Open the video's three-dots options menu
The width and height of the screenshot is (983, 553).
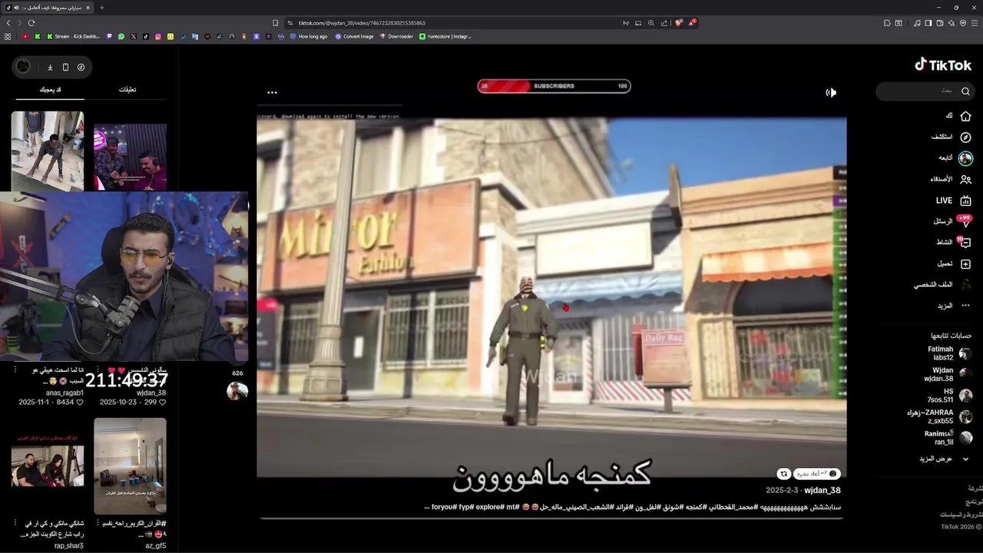click(x=272, y=92)
